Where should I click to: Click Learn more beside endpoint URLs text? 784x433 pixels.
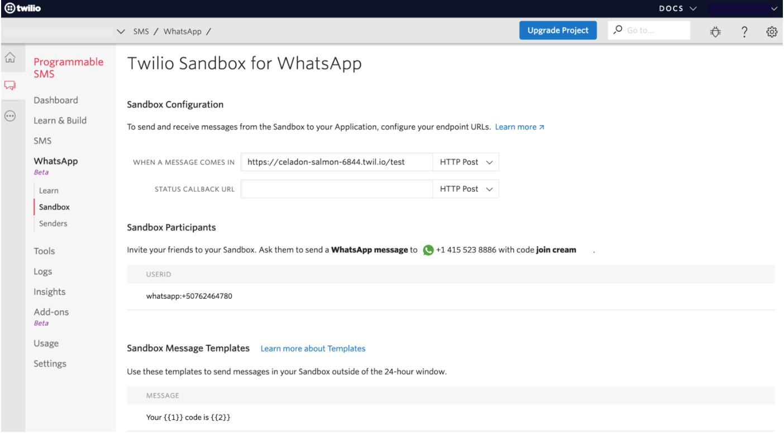click(515, 127)
